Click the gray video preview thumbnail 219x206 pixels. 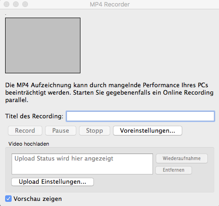[43, 45]
